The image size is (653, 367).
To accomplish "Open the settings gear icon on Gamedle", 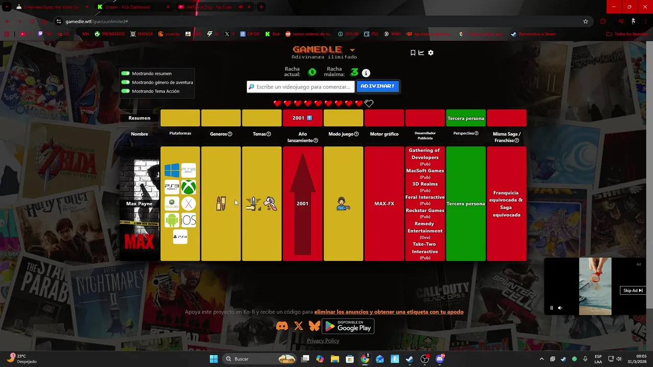I will pos(431,53).
